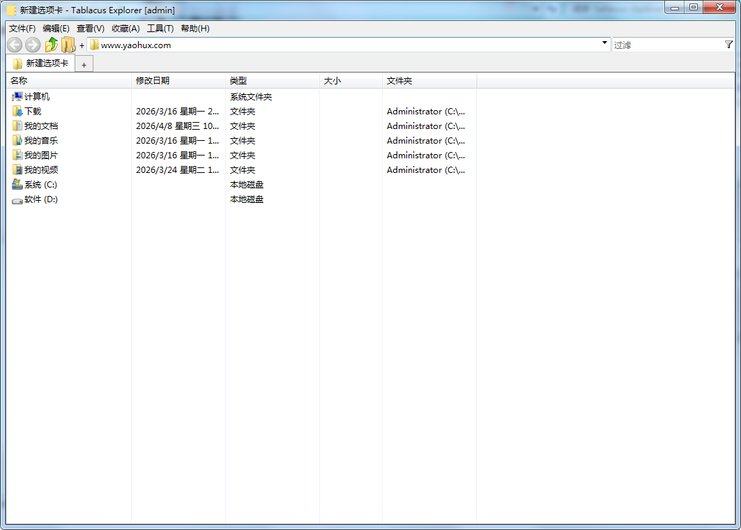Screen dimensions: 741x530
Task: Switch to the 新建选项卡 tab
Action: point(40,63)
